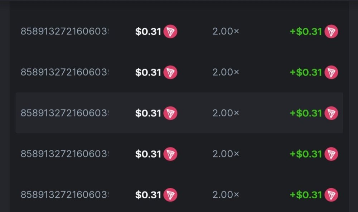Viewport: 358px width, 212px height.
Task: Click the first row's +$0.31 payout
Action: [306, 32]
